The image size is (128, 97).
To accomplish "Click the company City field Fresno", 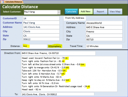I will tap(104, 32).
